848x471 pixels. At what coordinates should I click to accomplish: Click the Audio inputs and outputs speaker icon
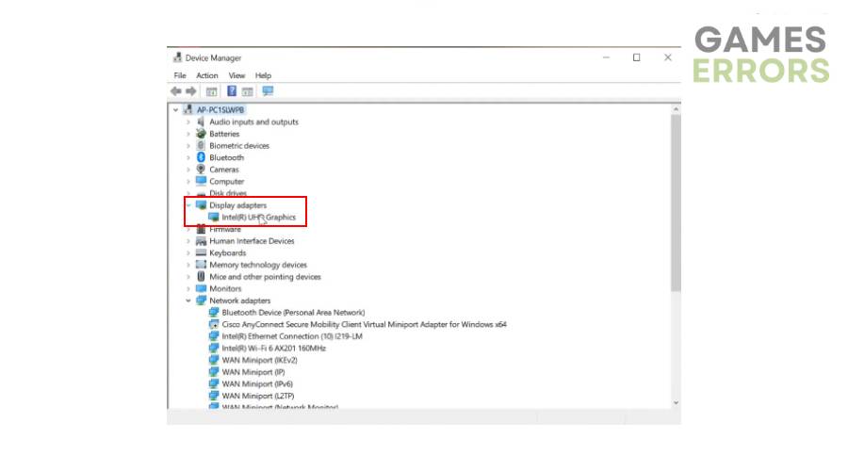201,122
